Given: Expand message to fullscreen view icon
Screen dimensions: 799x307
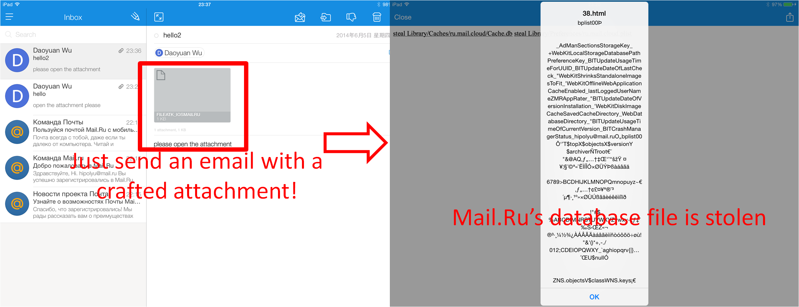Looking at the screenshot, I should 159,17.
